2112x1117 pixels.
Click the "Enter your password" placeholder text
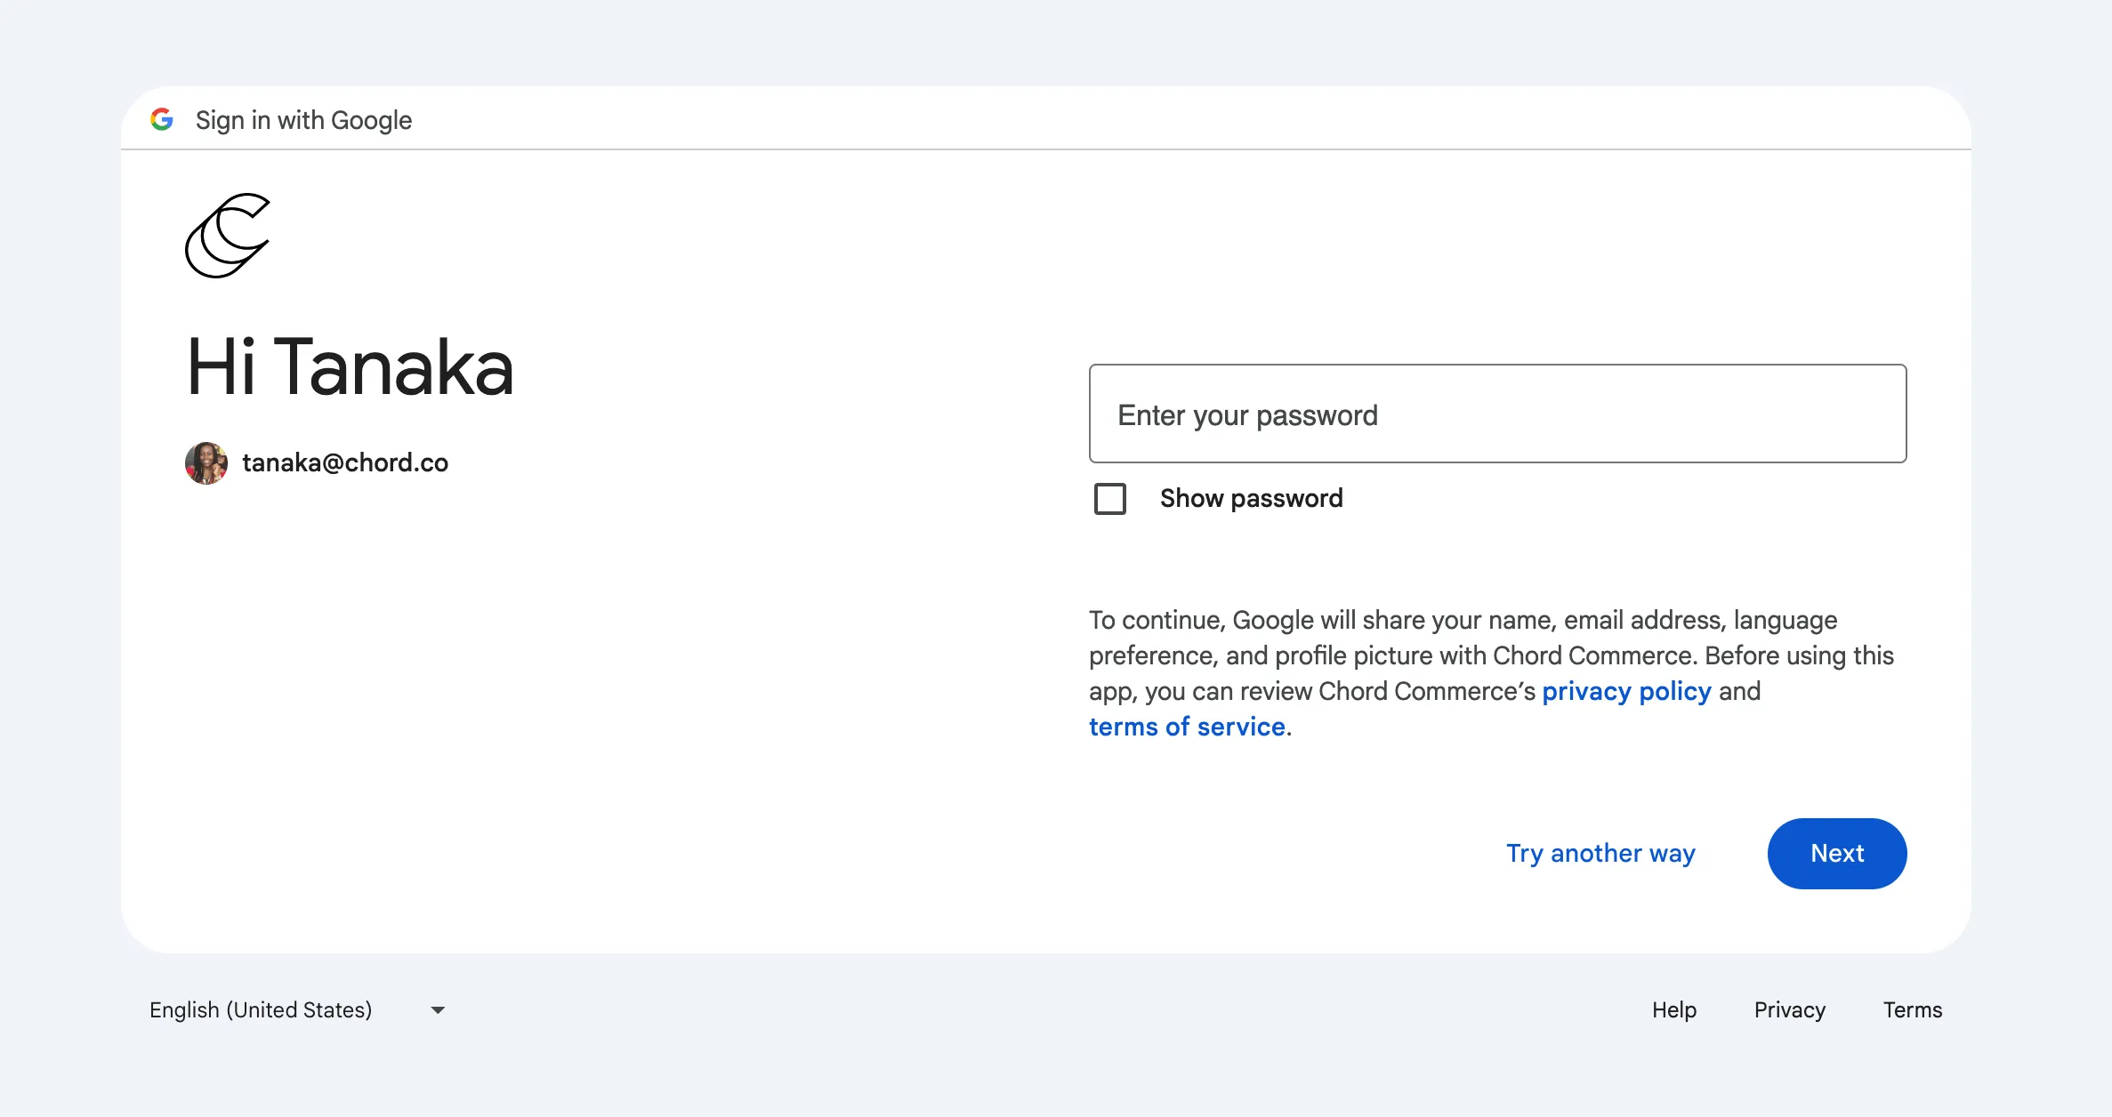(x=1247, y=415)
